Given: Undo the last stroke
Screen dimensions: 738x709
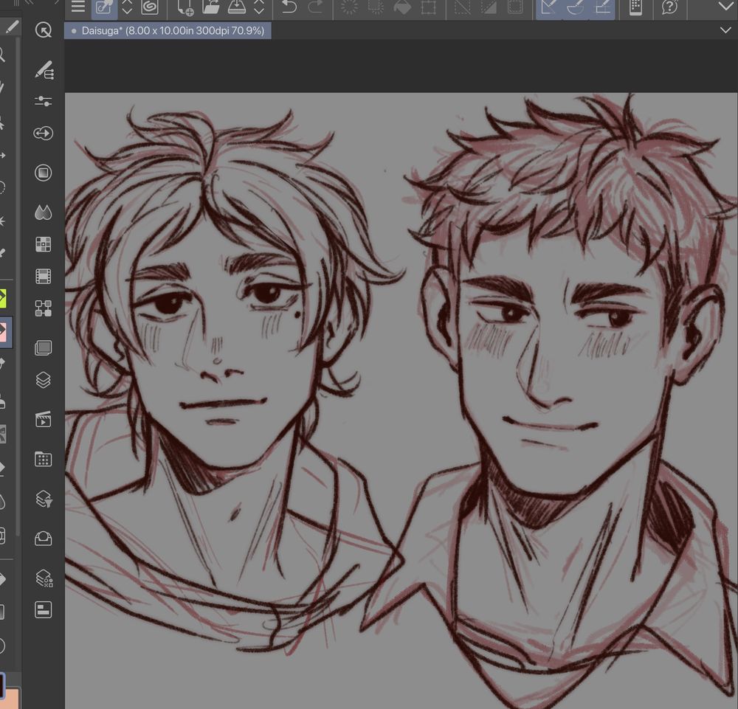Looking at the screenshot, I should pos(289,7).
